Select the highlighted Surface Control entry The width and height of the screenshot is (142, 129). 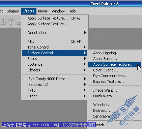coord(54,53)
